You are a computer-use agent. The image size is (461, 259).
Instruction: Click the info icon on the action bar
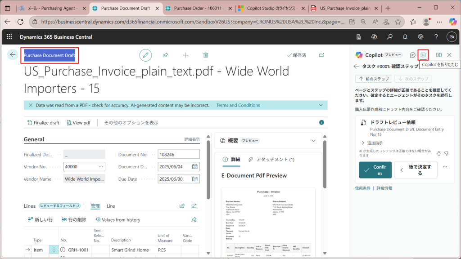(321, 122)
